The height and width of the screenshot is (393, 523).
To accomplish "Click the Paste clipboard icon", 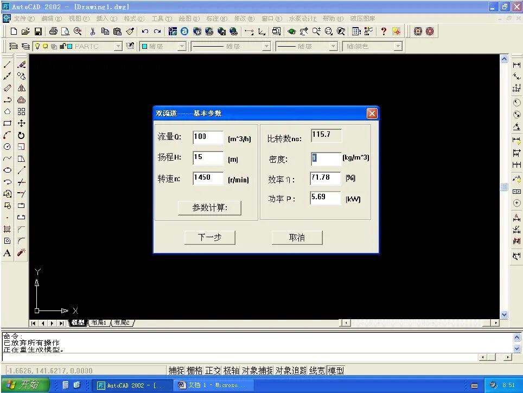I will click(x=117, y=31).
